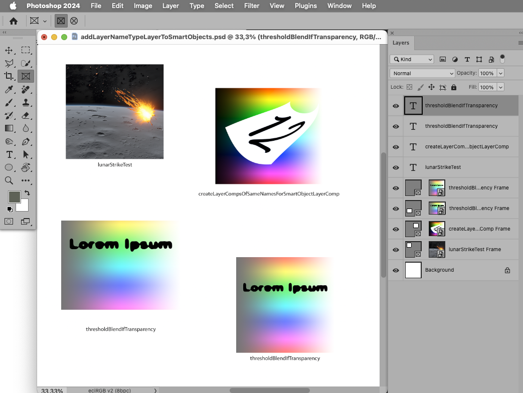This screenshot has width=523, height=393.
Task: Switch to the Layers tab
Action: 401,43
